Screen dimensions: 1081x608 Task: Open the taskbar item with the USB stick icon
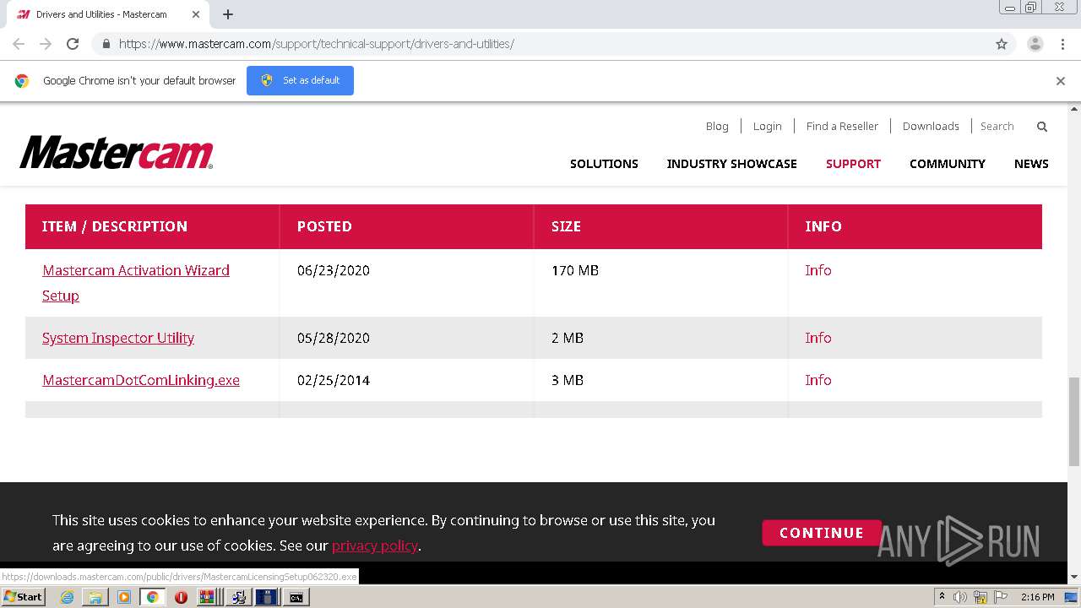click(267, 597)
